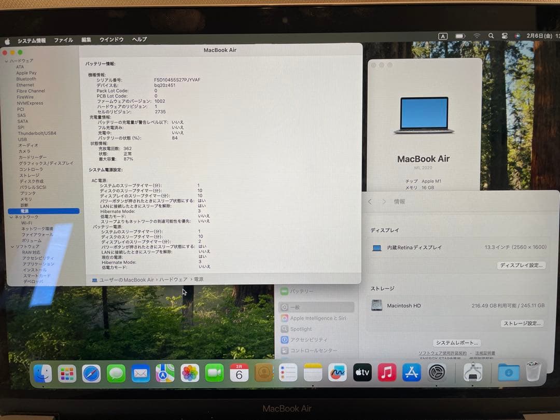Go forward in System Settings 情報 pane
The image size is (560, 420).
[x=384, y=202]
